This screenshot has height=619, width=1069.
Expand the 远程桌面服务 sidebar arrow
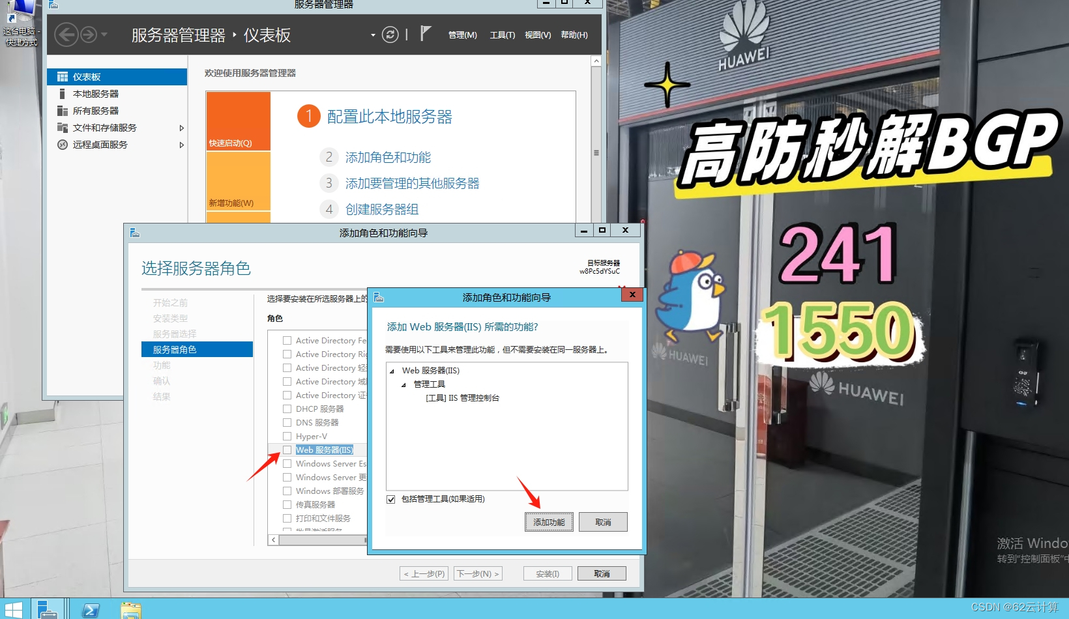coord(182,145)
